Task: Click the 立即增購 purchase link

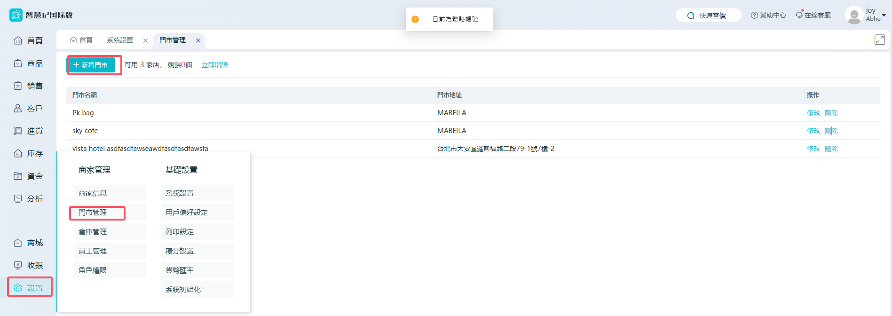Action: click(x=214, y=65)
